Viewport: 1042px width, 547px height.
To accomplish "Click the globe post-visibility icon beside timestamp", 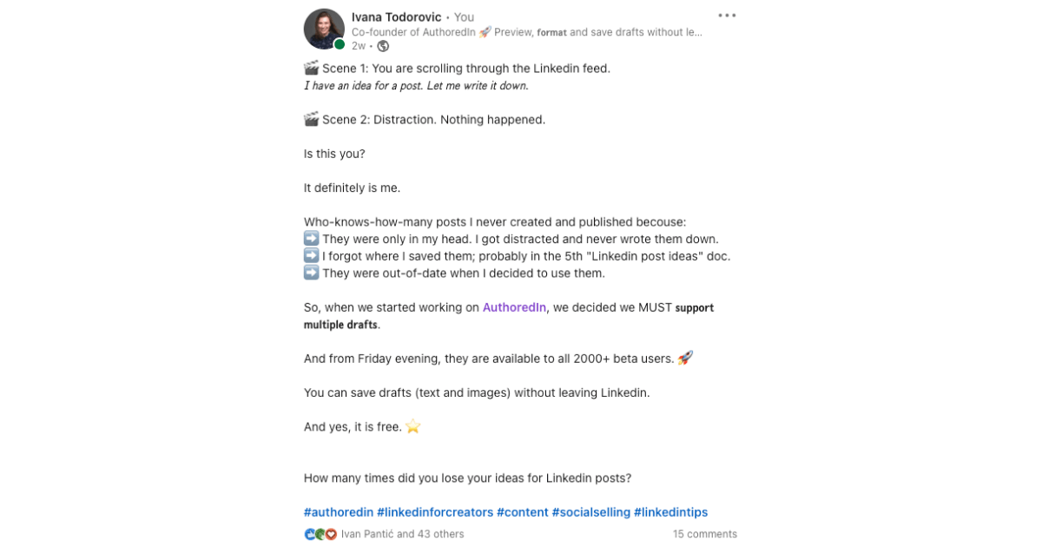I will pos(382,46).
